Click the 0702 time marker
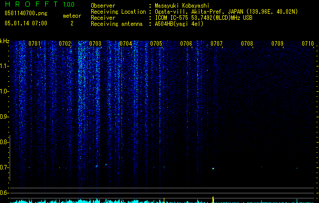Image resolution: width=319 pixels, height=203 pixels. [x=65, y=44]
